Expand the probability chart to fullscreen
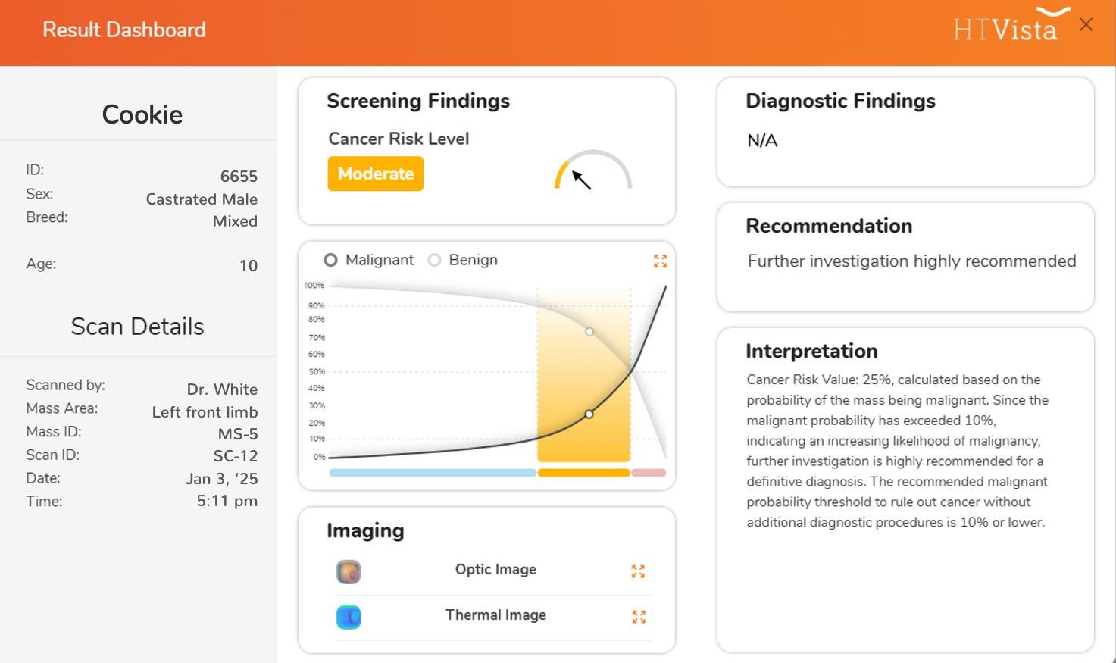Viewport: 1116px width, 663px height. 660,261
